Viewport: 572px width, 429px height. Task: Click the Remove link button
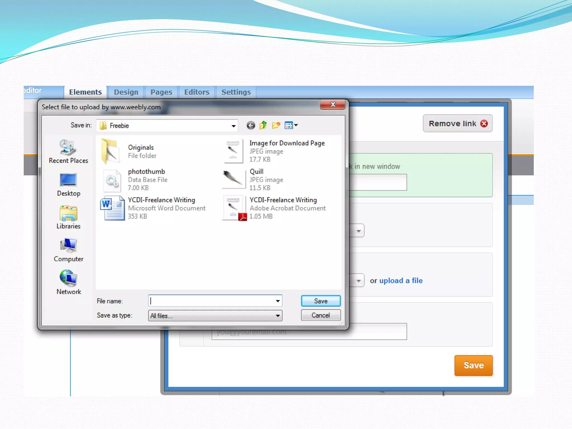pos(457,123)
